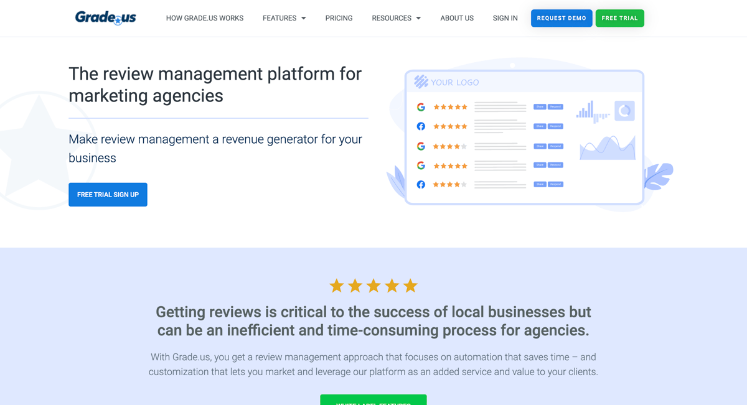
Task: Click the "With Grade.us, you get" paragraph
Action: [x=374, y=365]
